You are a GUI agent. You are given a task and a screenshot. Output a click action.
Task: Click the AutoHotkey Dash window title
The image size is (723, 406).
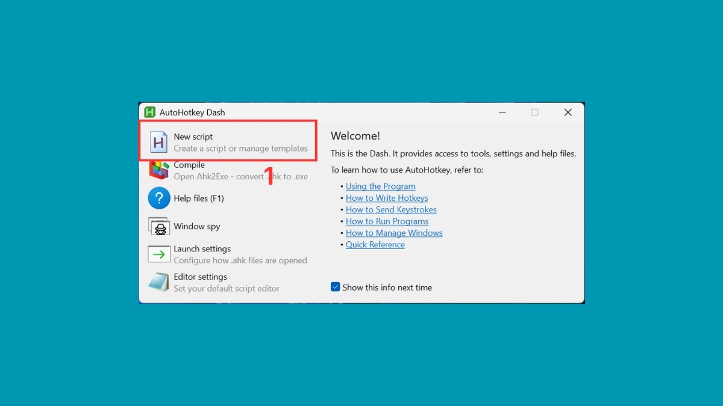pos(192,112)
